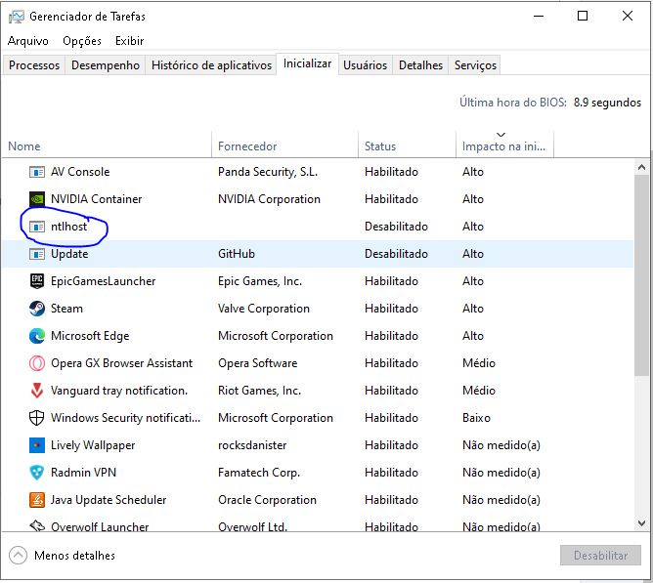
Task: Select the Radmin VPN name text
Action: 83,473
